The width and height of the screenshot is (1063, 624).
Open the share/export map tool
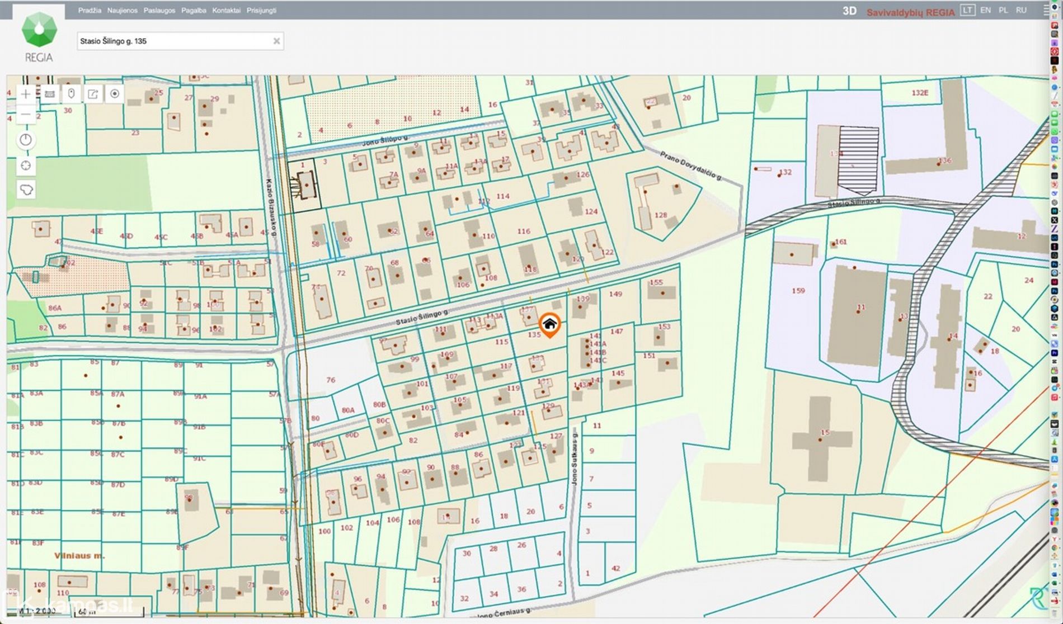click(x=93, y=94)
